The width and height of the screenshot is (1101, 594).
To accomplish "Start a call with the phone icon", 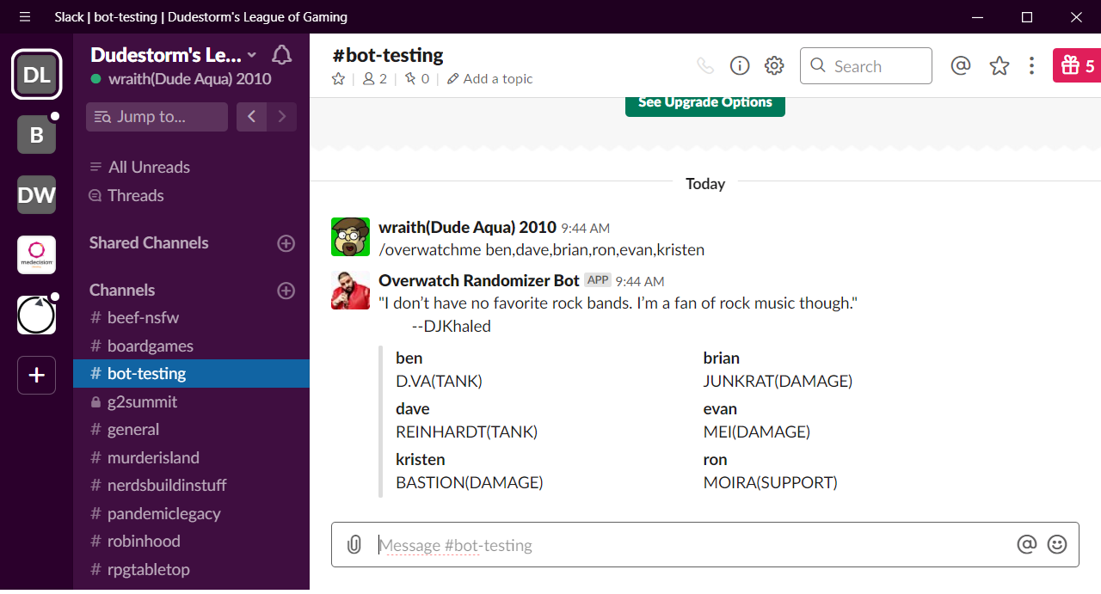I will (704, 65).
